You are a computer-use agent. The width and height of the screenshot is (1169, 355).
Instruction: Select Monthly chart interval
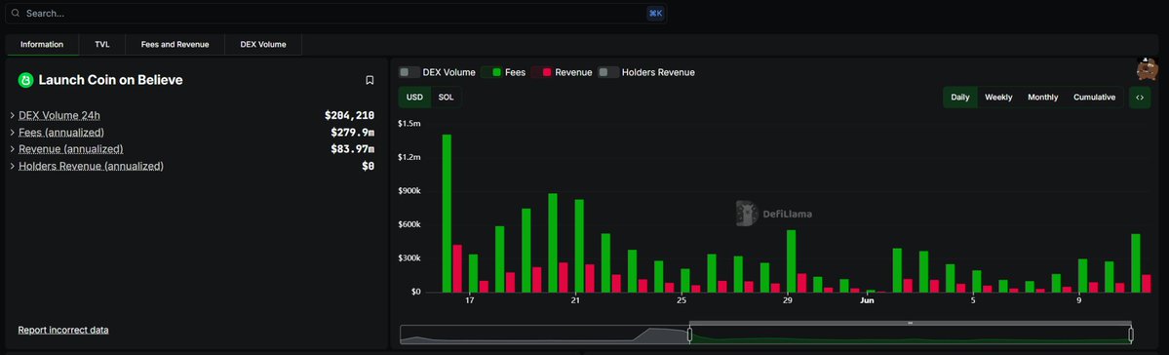(x=1042, y=98)
